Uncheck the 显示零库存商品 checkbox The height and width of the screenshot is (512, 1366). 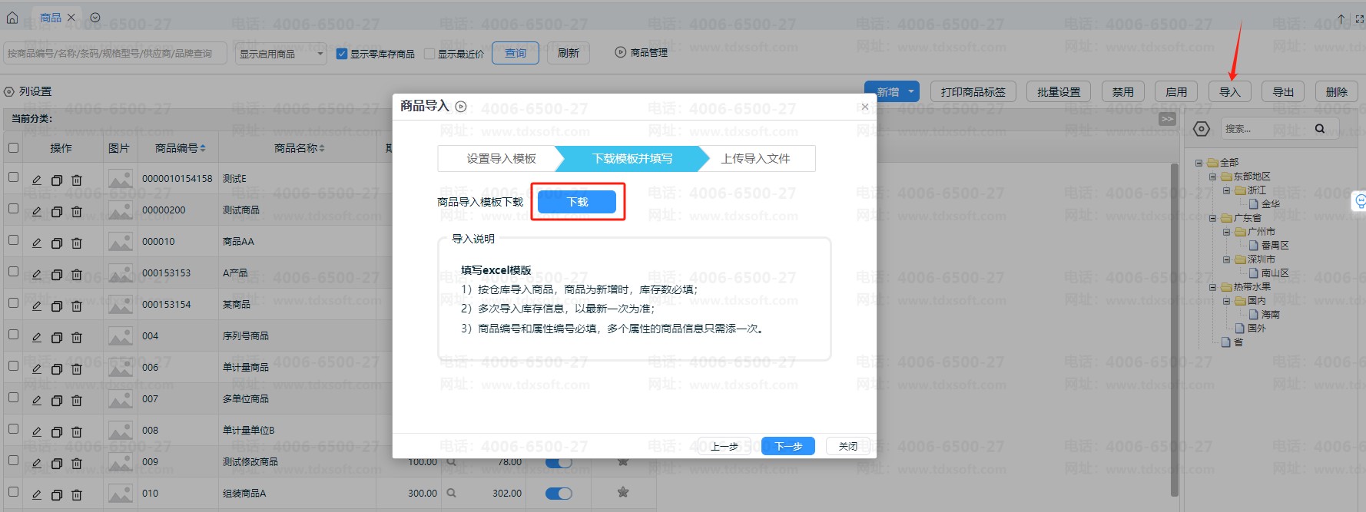click(x=342, y=54)
